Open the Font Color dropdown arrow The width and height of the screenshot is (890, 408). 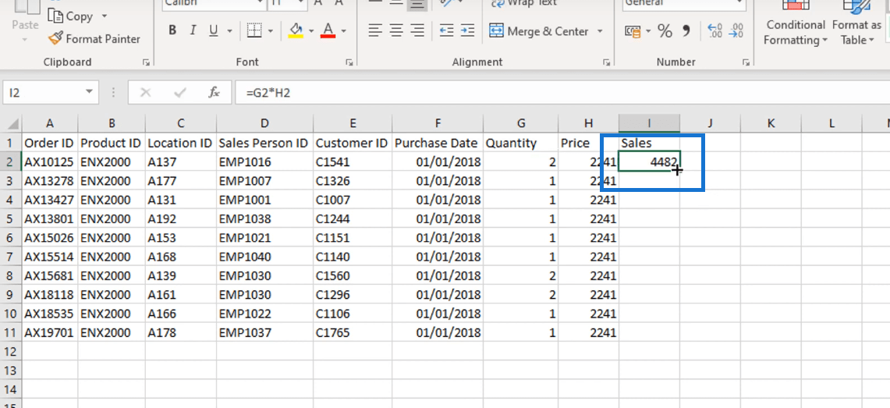(x=343, y=30)
